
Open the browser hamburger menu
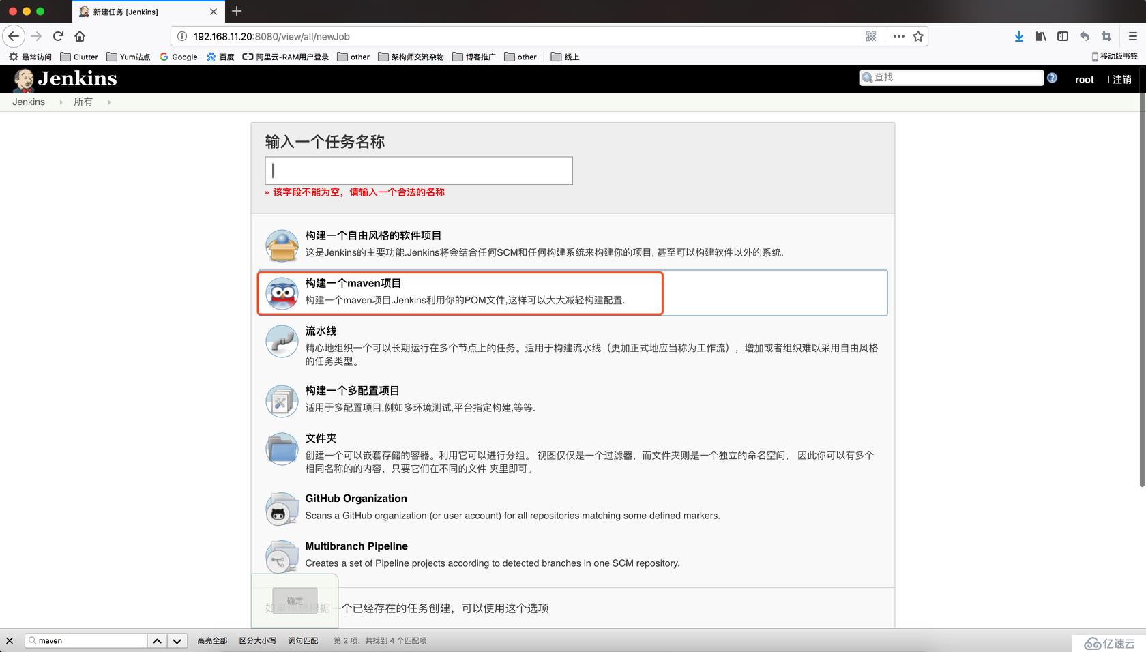(1133, 36)
